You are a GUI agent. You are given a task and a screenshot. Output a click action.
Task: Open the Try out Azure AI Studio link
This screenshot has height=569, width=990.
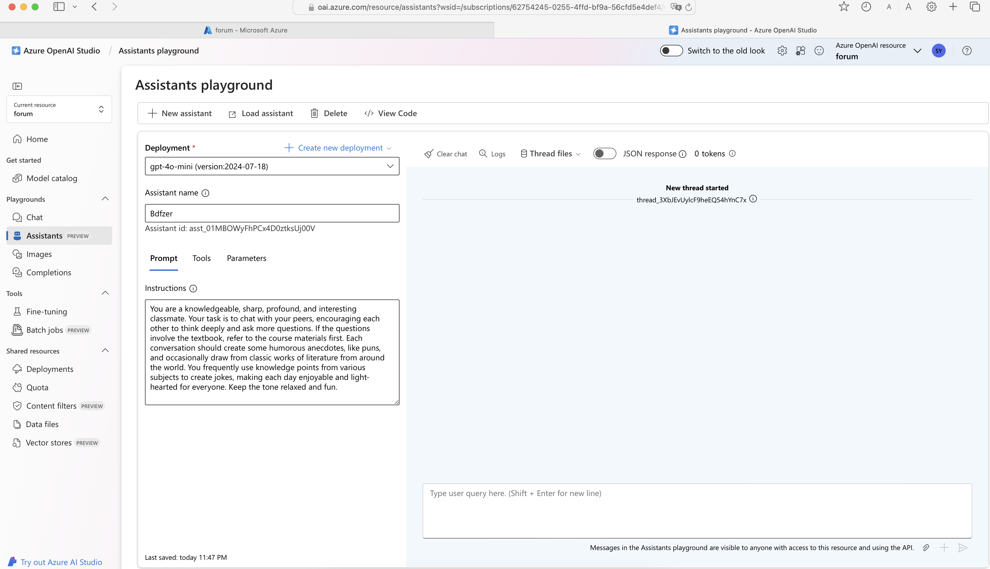pos(61,562)
